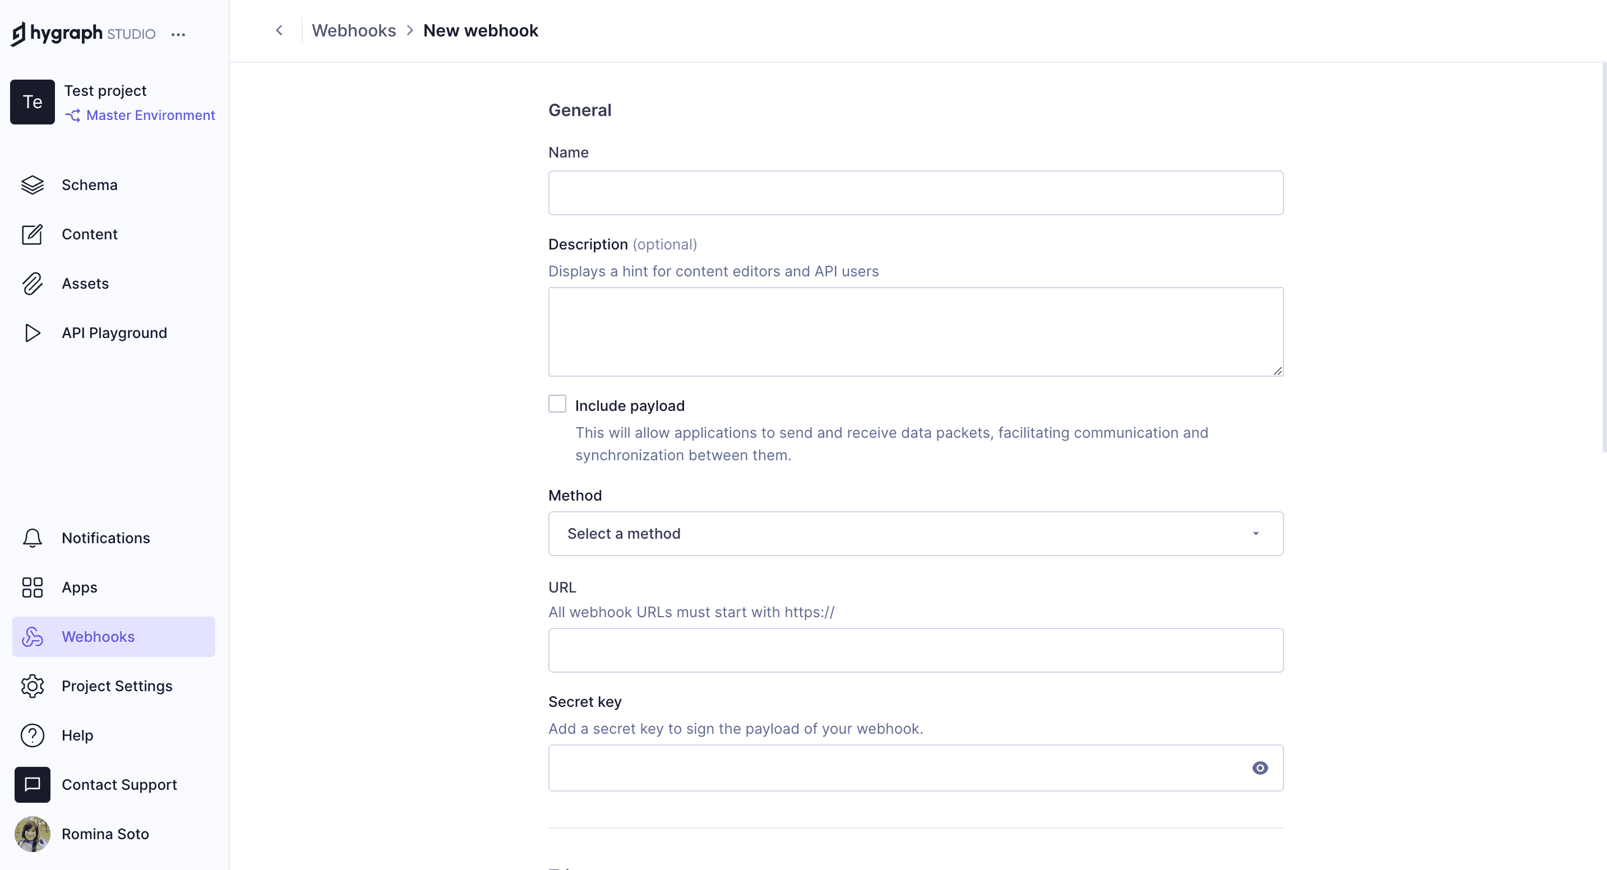The image size is (1607, 870).
Task: Select the Schema sidebar icon
Action: tap(33, 184)
